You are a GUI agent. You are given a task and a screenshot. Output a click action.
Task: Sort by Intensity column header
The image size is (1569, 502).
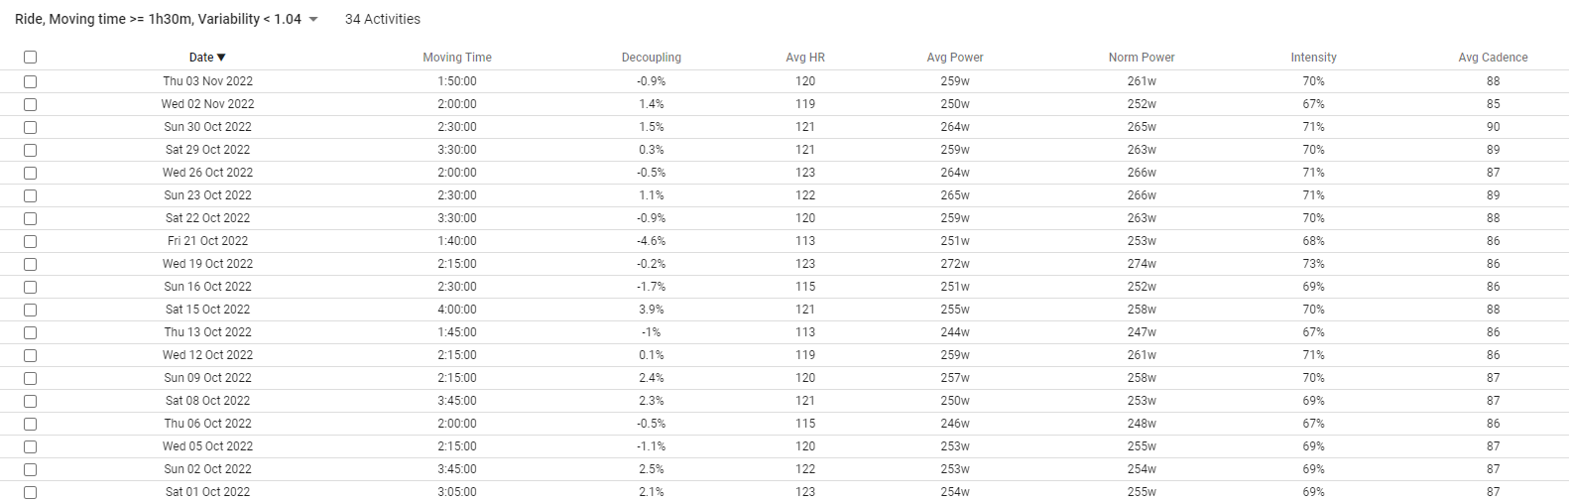[x=1314, y=58]
